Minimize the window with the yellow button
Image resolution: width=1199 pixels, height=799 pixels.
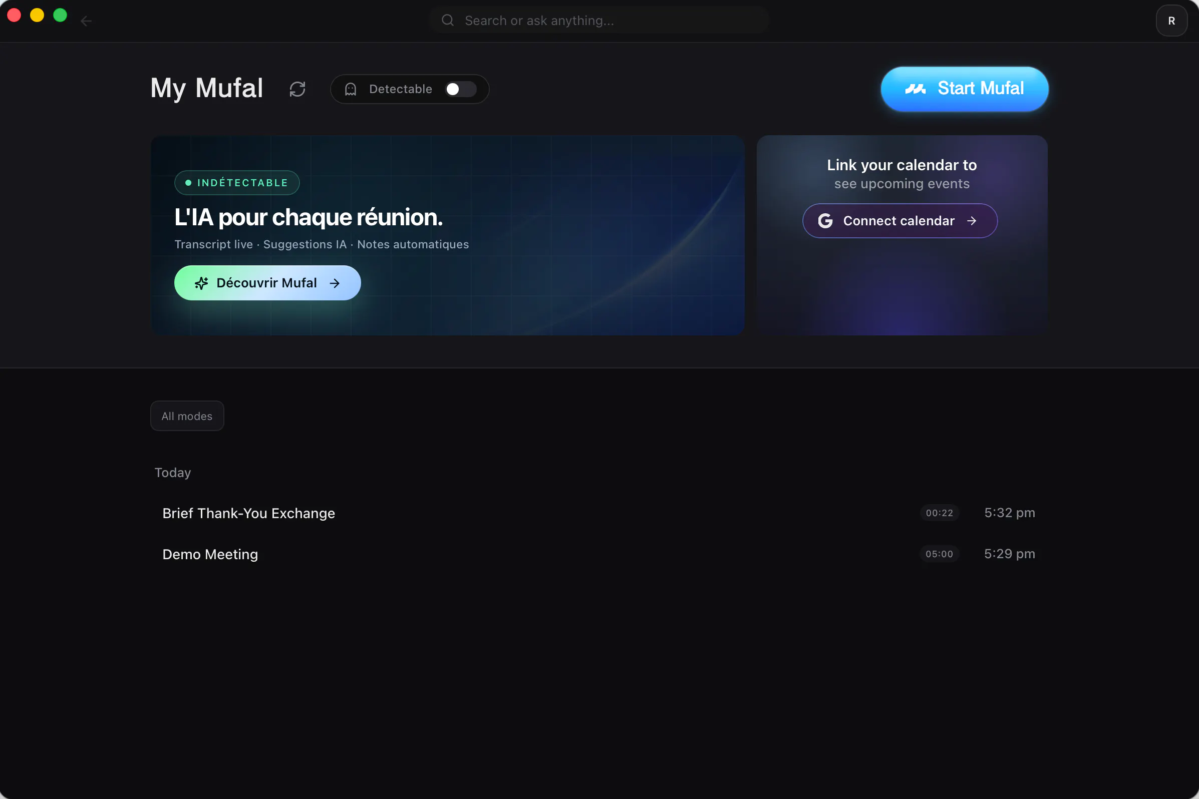click(37, 16)
